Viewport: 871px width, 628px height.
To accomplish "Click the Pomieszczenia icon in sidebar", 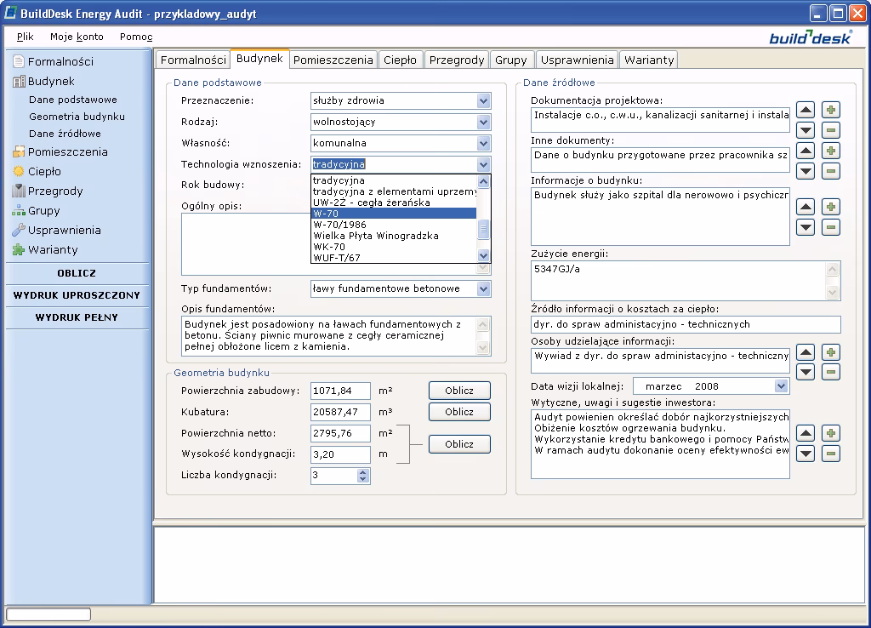I will (19, 152).
